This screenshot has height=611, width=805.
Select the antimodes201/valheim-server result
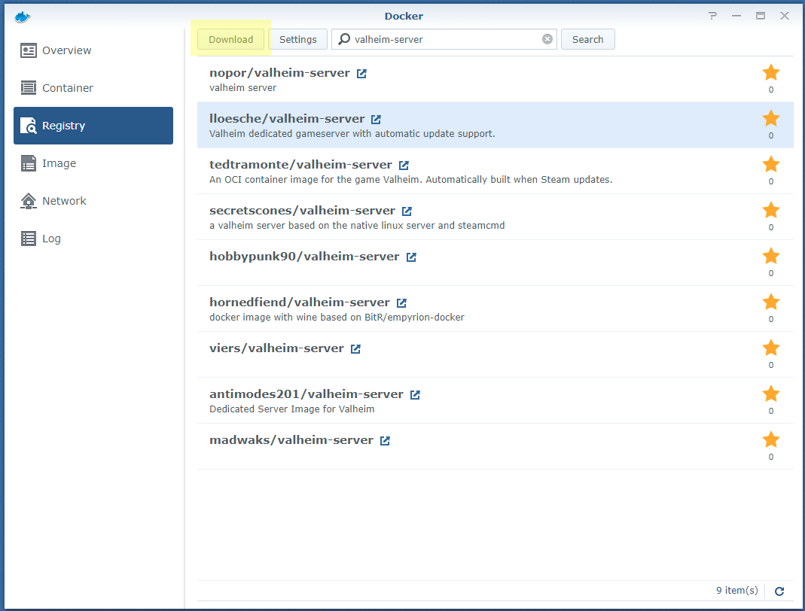pos(496,400)
